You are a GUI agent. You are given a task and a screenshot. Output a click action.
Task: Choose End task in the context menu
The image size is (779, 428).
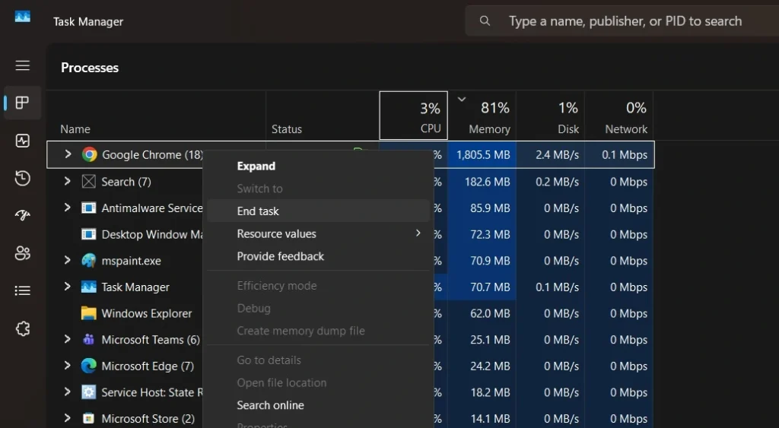(318, 211)
